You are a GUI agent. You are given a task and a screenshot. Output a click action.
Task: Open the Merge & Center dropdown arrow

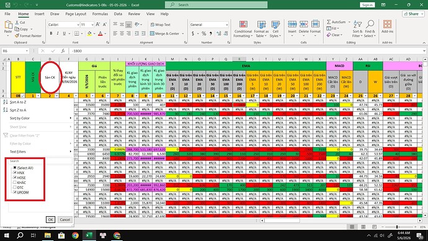183,34
